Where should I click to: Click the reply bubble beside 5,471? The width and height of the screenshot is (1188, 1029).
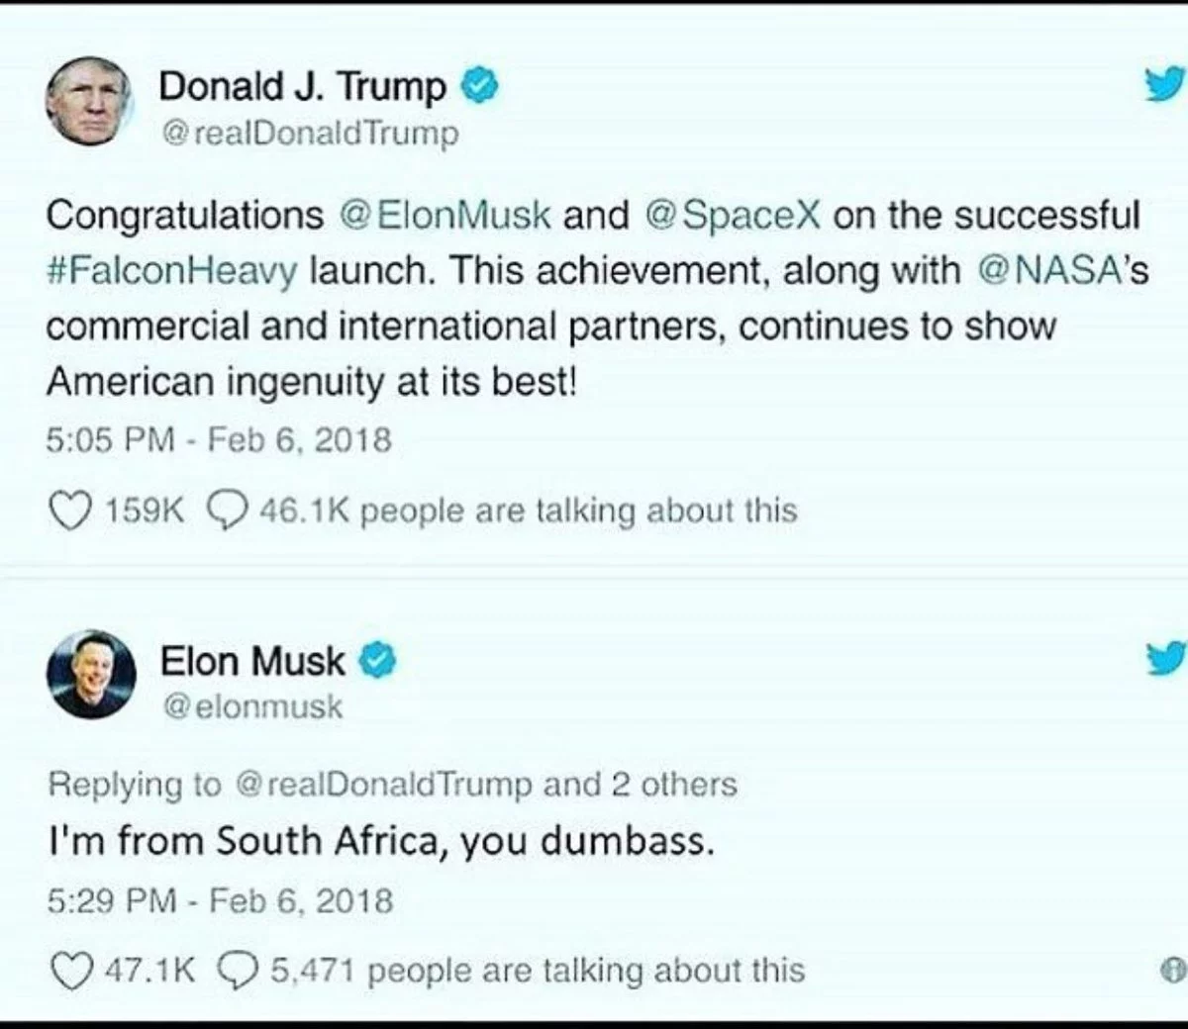(x=236, y=970)
